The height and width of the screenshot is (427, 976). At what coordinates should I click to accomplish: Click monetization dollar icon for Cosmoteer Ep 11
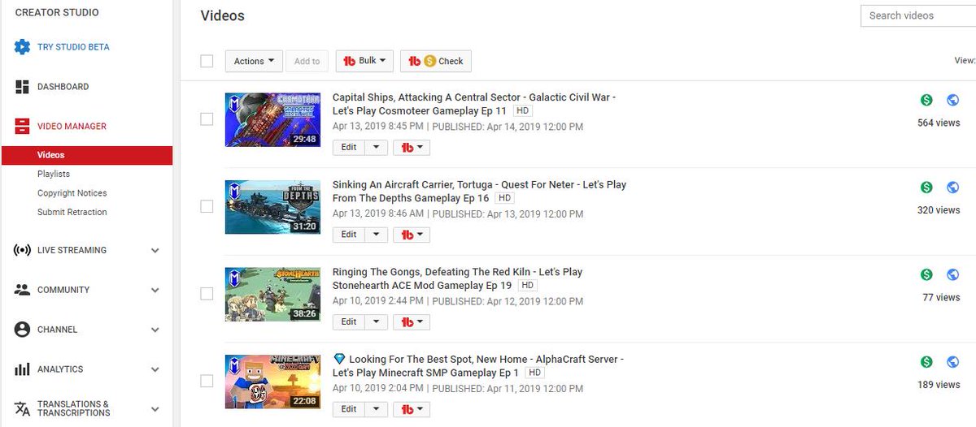[926, 100]
